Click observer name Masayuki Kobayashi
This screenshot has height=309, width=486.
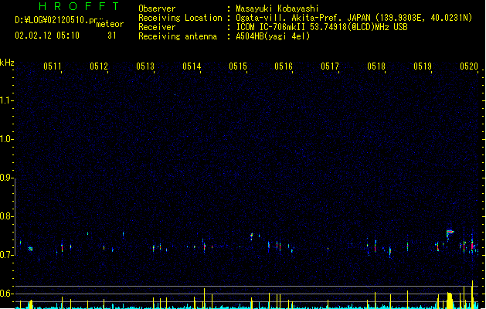[x=277, y=8]
